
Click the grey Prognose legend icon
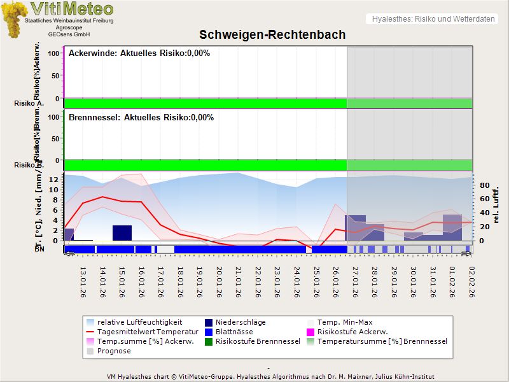click(89, 351)
